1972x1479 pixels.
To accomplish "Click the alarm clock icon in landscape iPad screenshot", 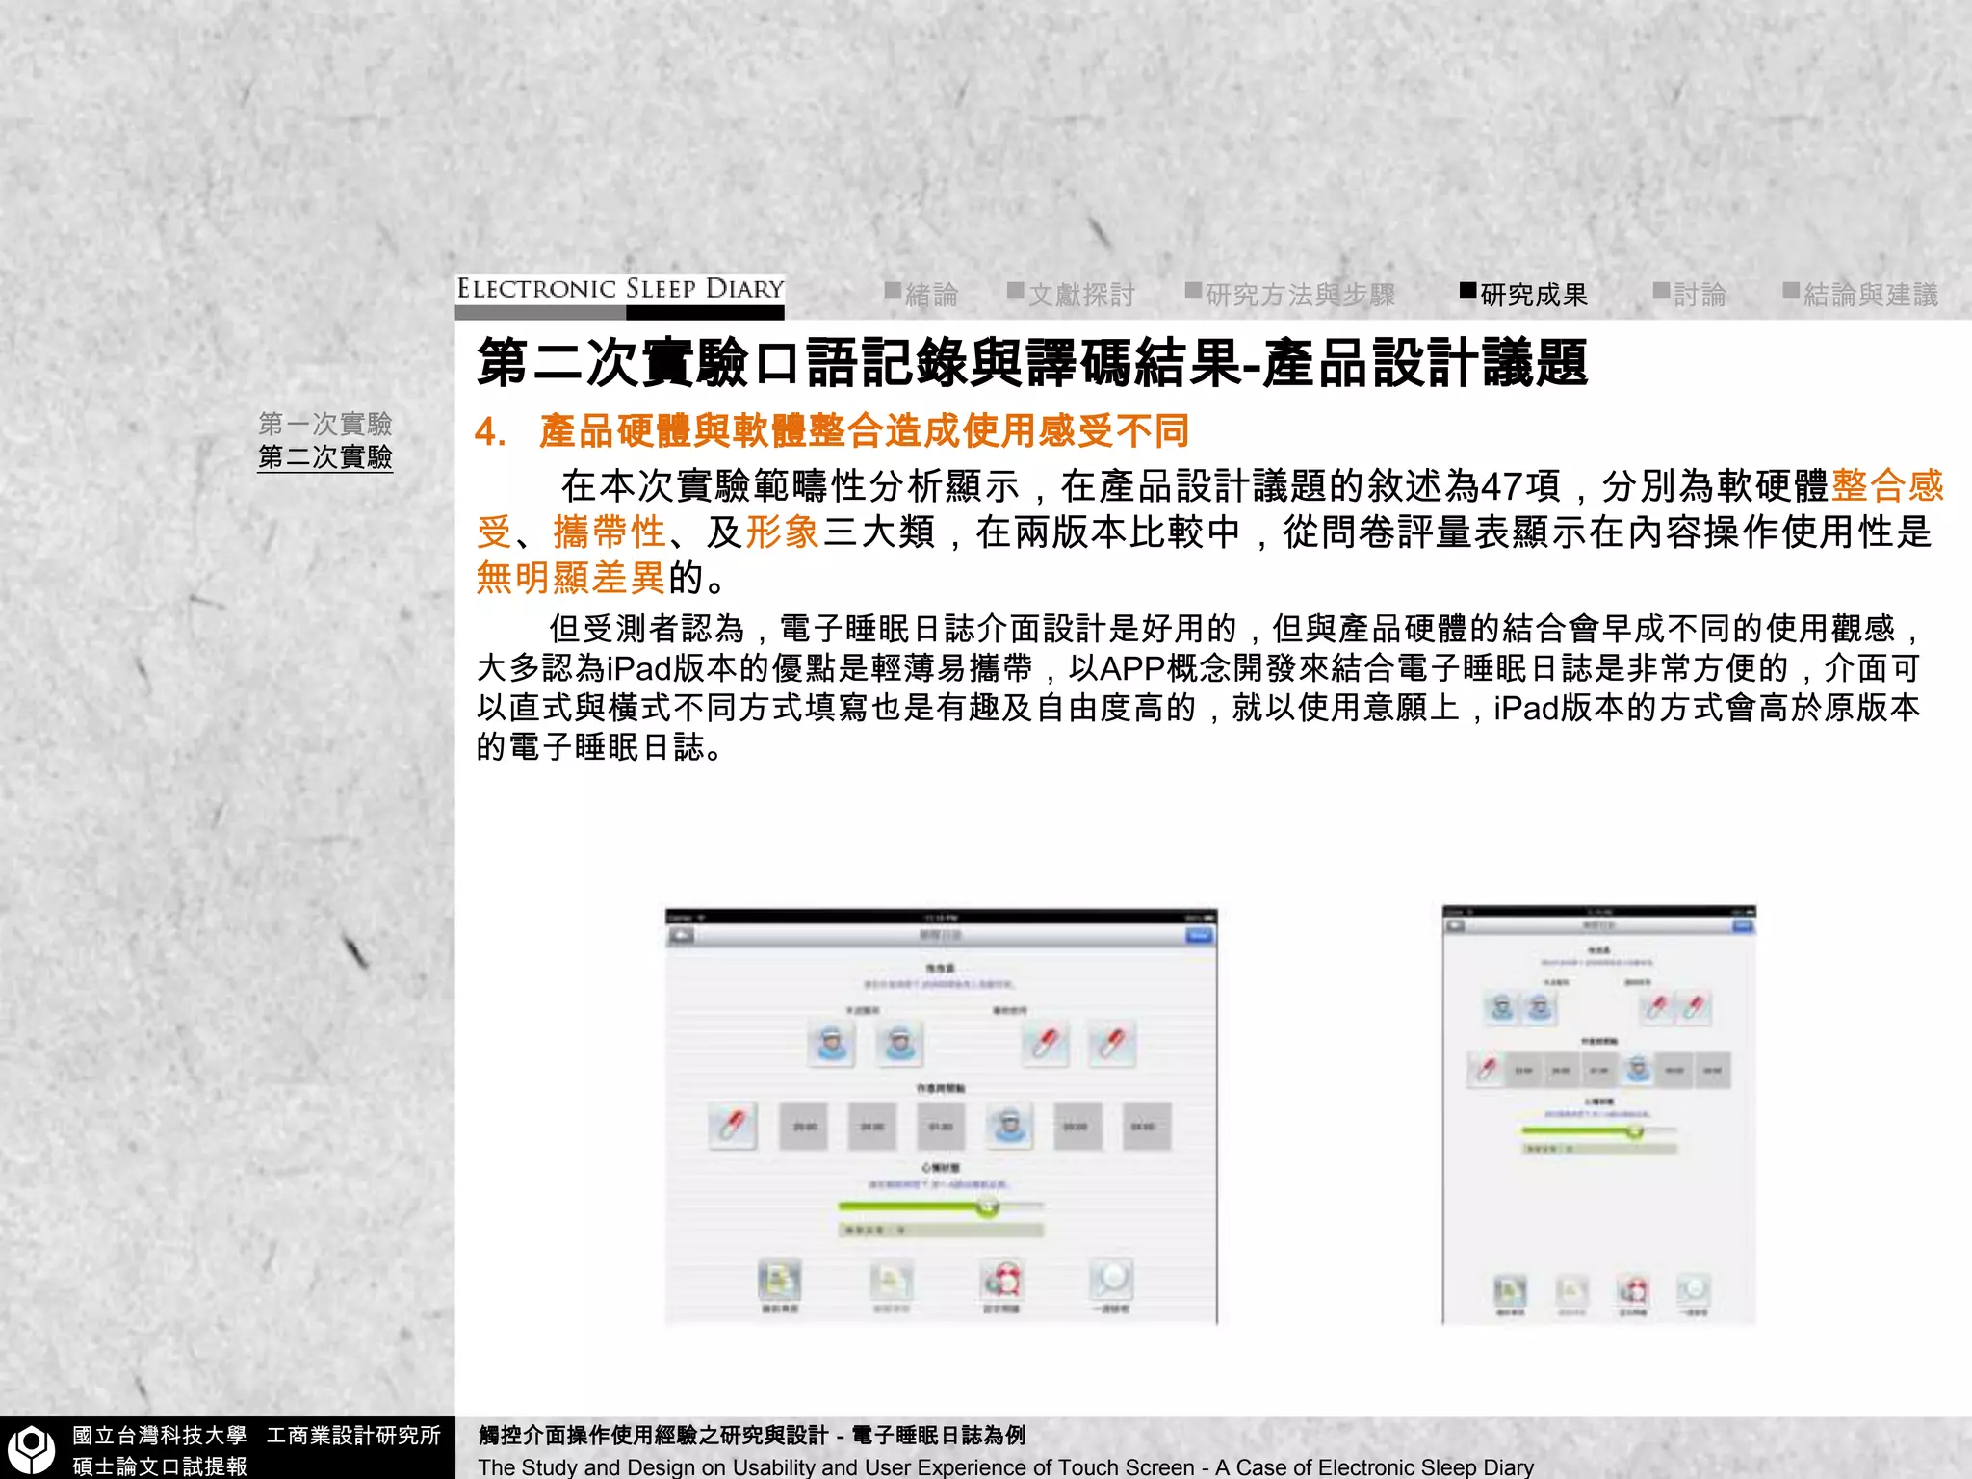I will (1002, 1280).
